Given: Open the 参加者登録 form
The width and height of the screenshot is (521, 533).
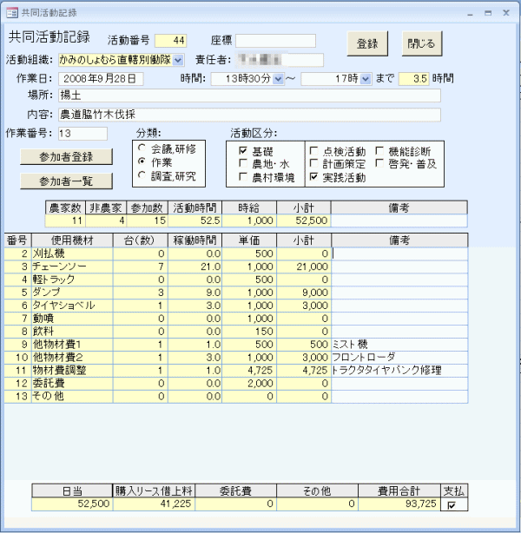Looking at the screenshot, I should (65, 156).
